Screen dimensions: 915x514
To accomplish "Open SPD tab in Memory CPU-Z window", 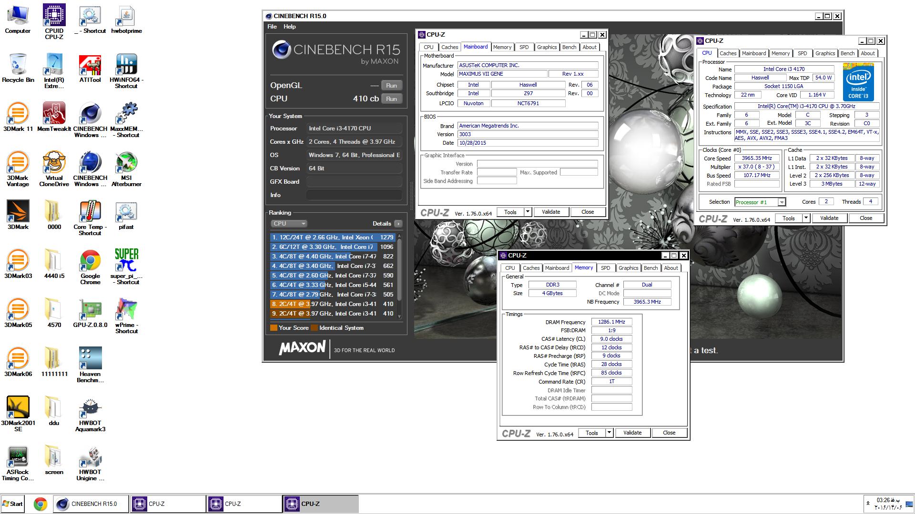I will click(x=605, y=268).
